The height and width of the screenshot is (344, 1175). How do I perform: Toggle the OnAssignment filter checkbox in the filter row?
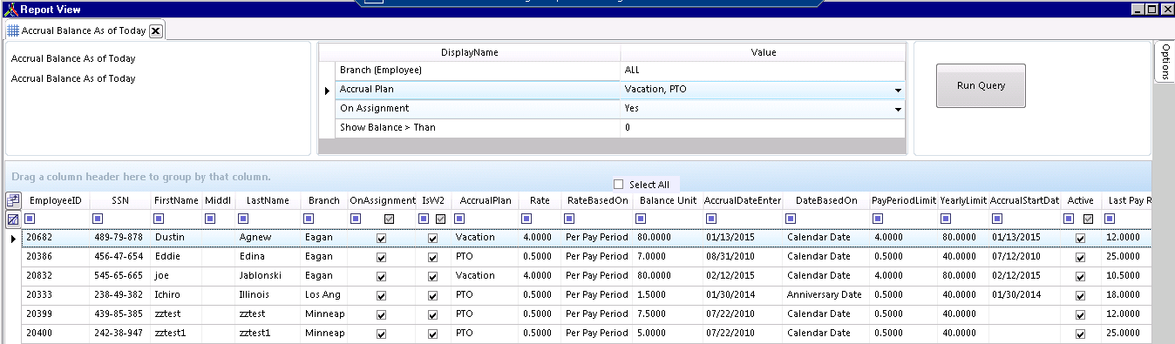point(389,219)
